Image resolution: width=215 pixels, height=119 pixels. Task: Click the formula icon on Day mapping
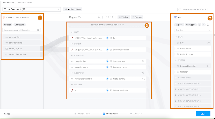point(72,38)
